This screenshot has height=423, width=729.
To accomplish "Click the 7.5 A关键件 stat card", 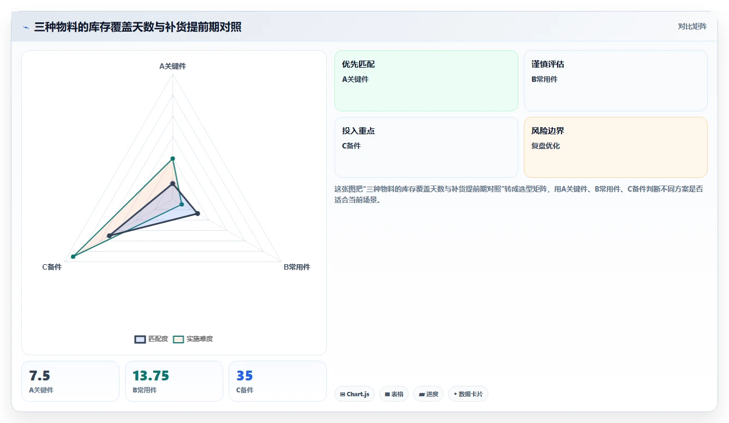I will pyautogui.click(x=70, y=381).
